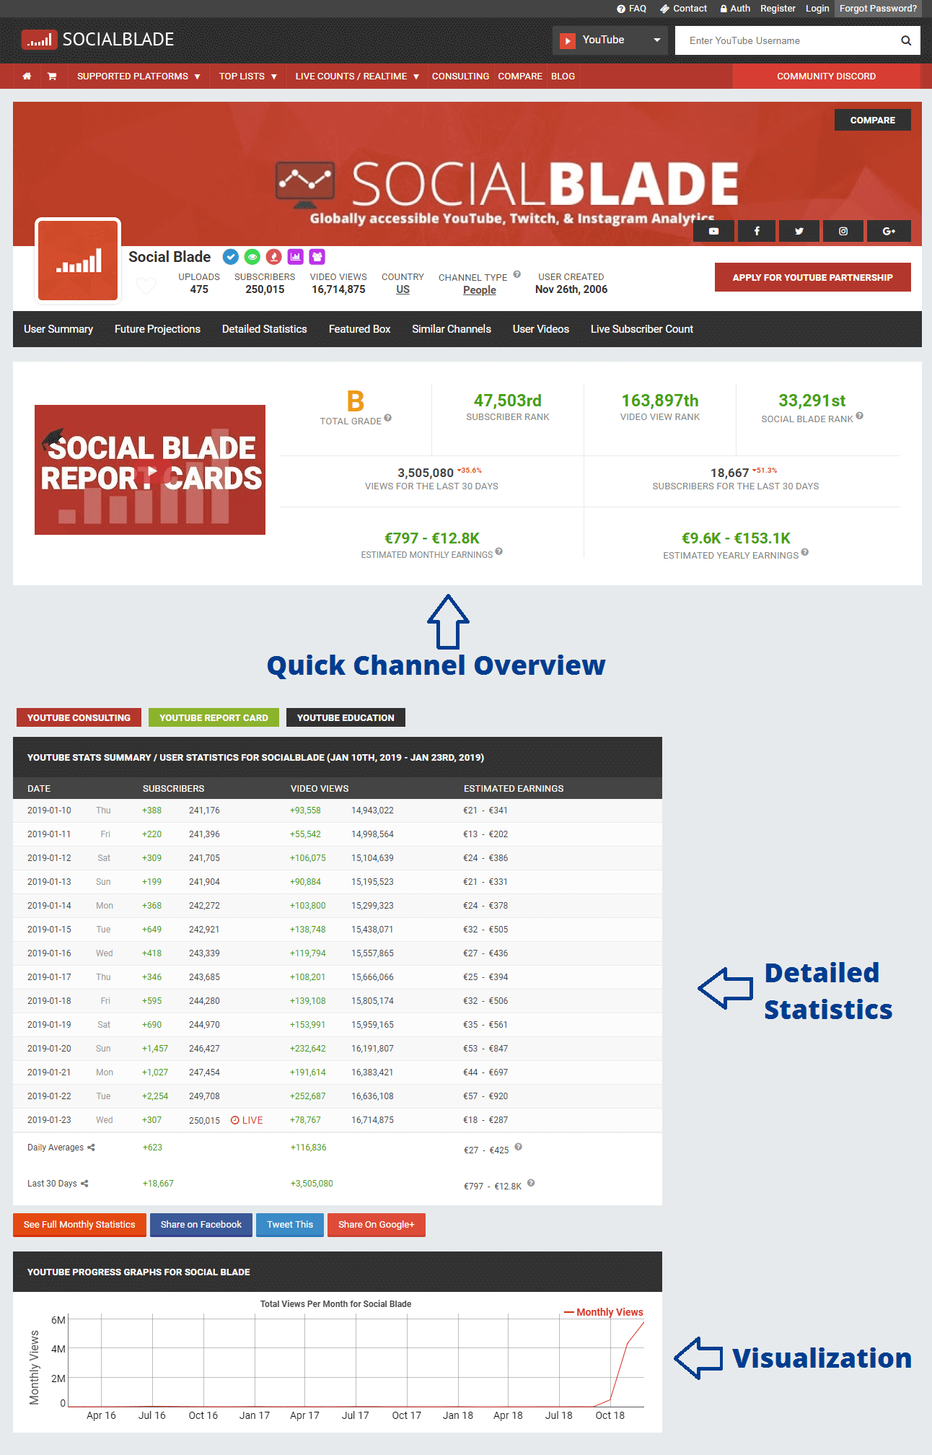Click Share On Google+ button
The height and width of the screenshot is (1455, 932).
click(377, 1225)
